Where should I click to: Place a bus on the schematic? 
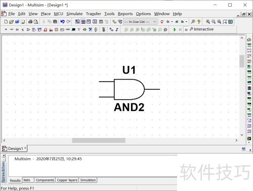[117, 29]
